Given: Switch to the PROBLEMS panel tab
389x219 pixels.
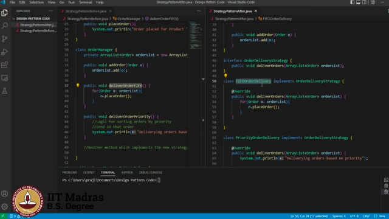Looking at the screenshot, I should tap(69, 172).
